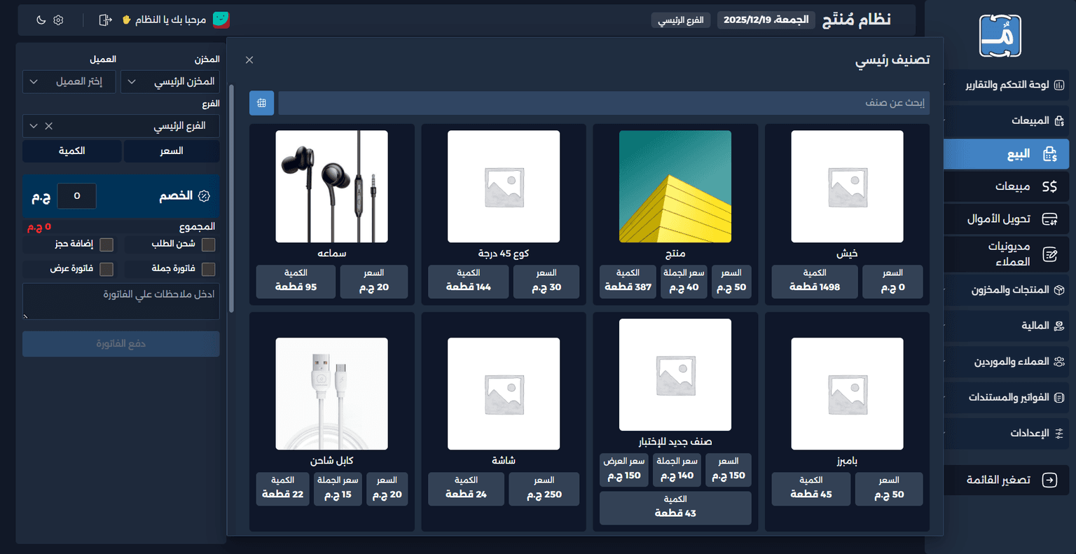The height and width of the screenshot is (554, 1076).
Task: Clear the branch selection with the X icon
Action: coord(48,126)
